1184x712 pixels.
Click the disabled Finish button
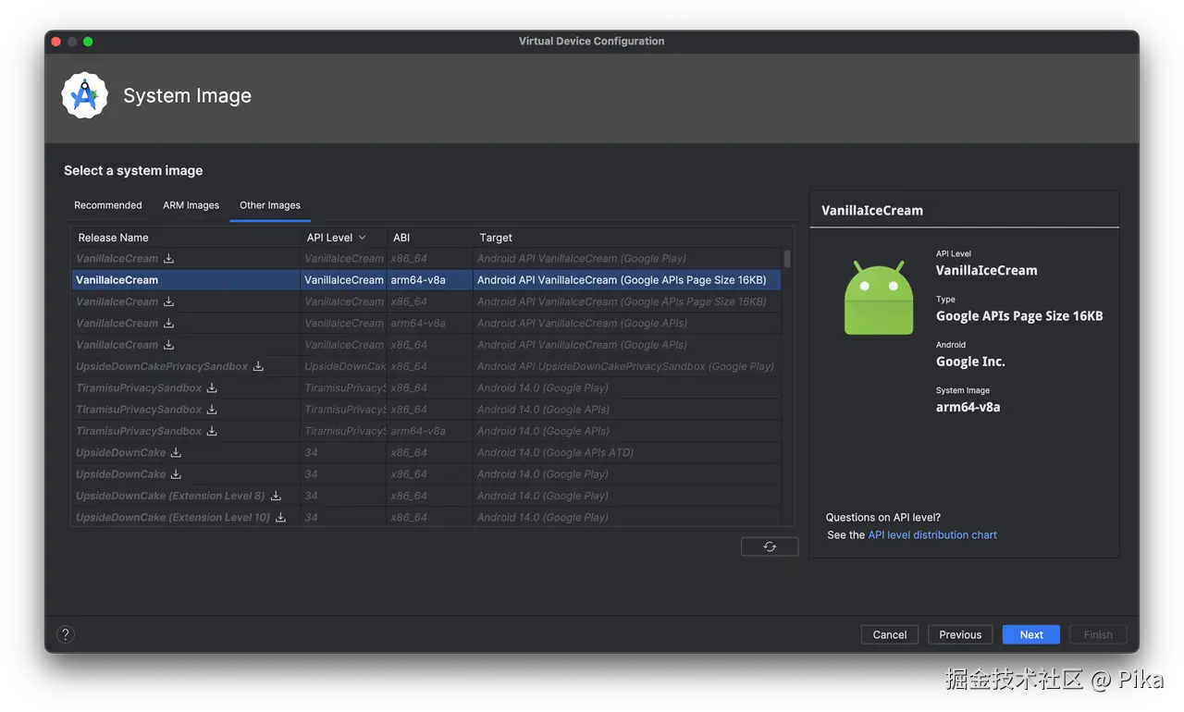click(x=1098, y=634)
